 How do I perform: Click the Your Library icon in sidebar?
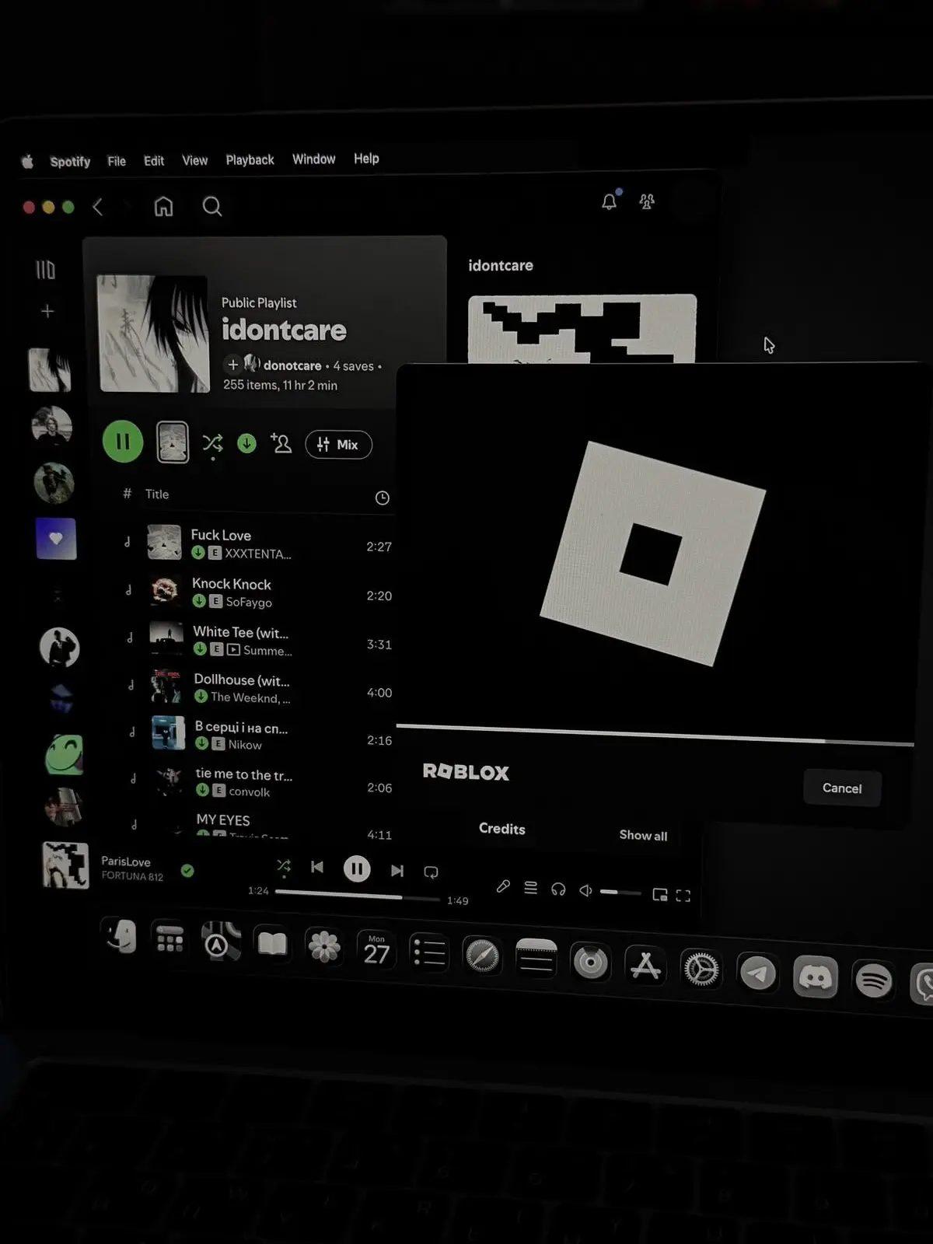point(46,270)
